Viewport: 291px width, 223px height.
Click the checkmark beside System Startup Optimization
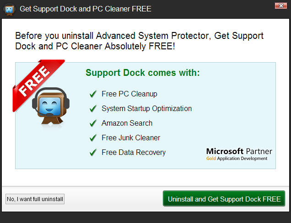[x=93, y=109]
